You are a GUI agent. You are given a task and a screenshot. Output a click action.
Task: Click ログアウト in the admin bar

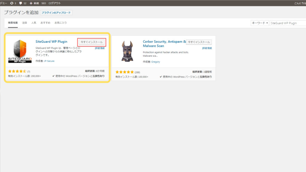55,3
